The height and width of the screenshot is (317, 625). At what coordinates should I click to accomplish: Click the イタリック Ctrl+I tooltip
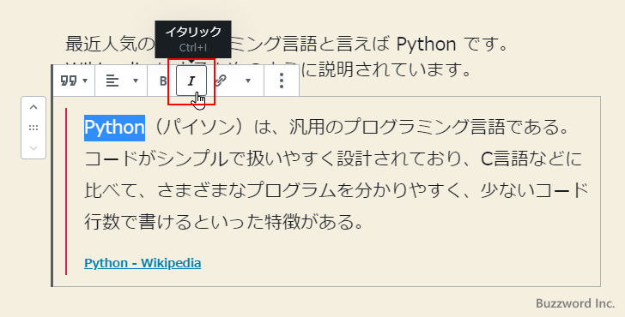pyautogui.click(x=193, y=39)
